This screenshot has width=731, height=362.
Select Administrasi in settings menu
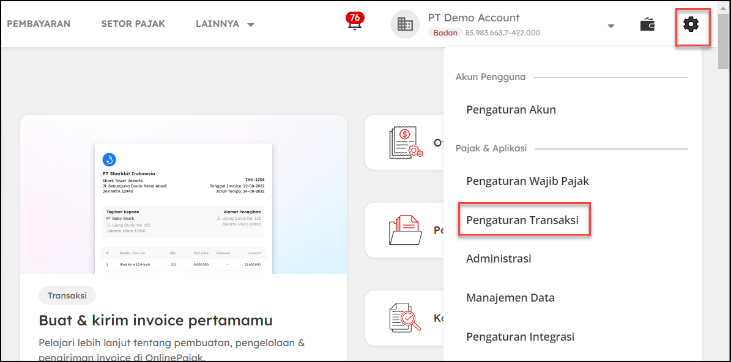(x=499, y=259)
